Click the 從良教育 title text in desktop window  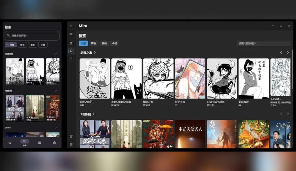coord(244,102)
